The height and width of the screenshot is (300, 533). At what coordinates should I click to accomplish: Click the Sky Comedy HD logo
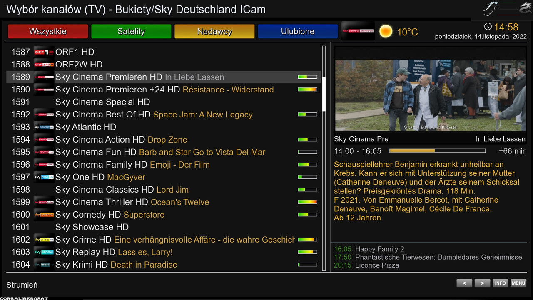click(x=44, y=215)
